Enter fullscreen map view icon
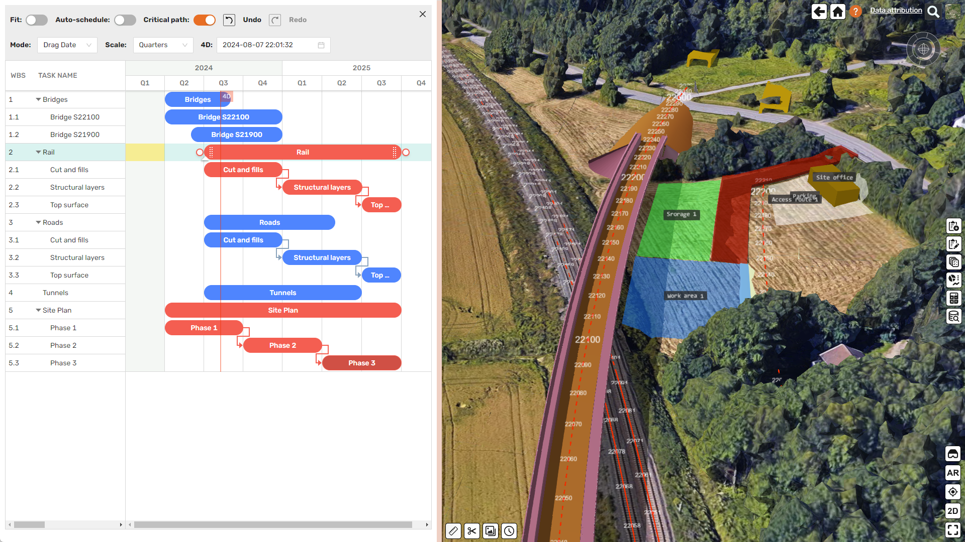 coord(953,530)
